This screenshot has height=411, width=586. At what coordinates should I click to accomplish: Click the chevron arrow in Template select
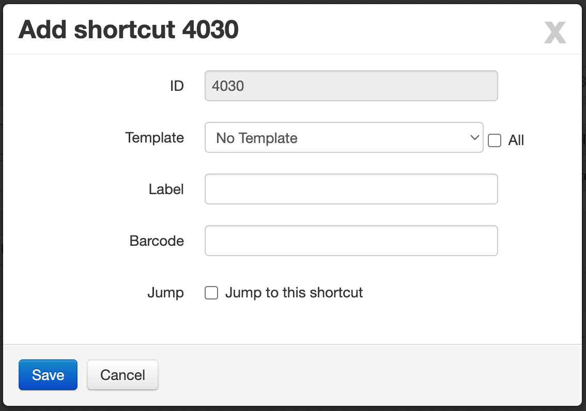(x=474, y=137)
